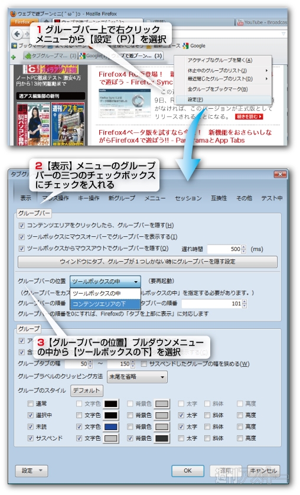Click the Google bookmark icon in bookmarks bar
300x495 pixels.
(185, 45)
